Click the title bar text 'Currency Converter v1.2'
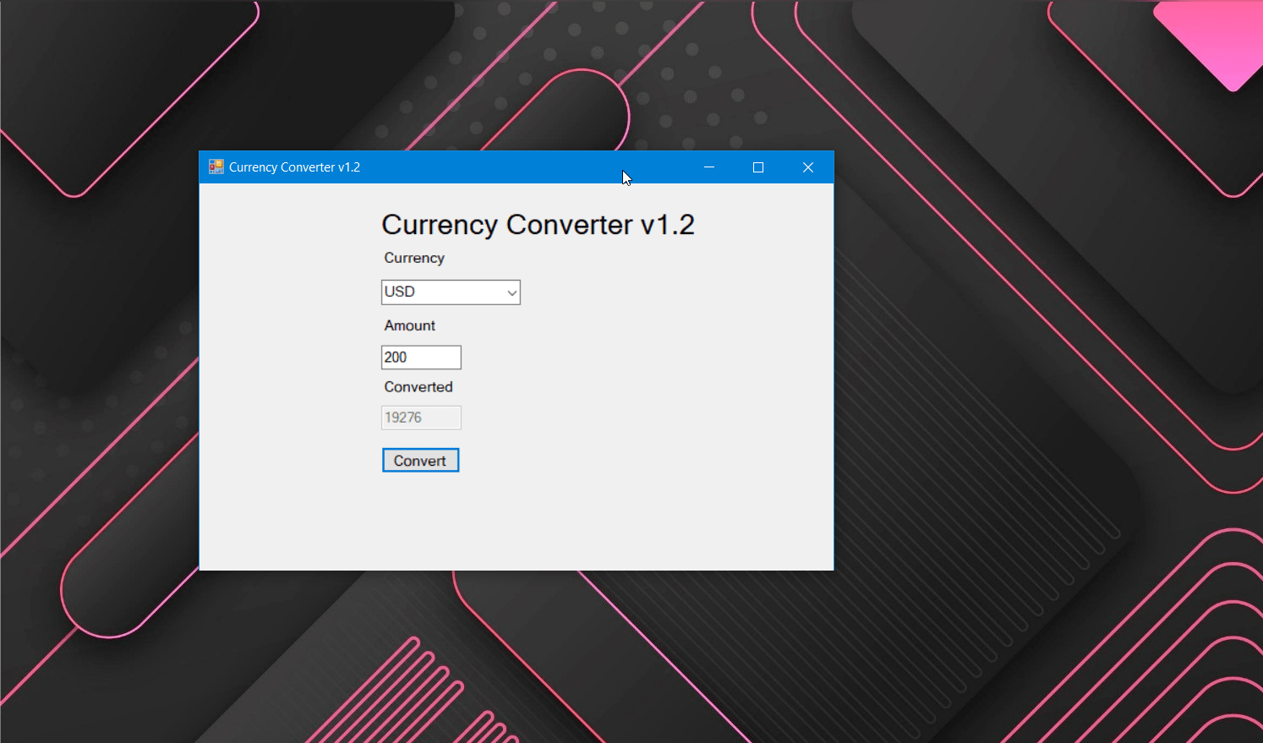This screenshot has height=743, width=1263. point(294,167)
